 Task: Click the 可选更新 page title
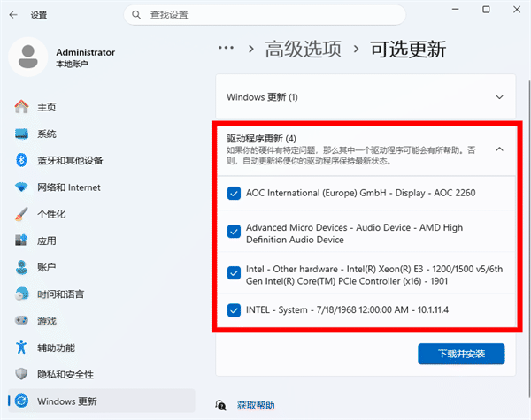coord(408,49)
